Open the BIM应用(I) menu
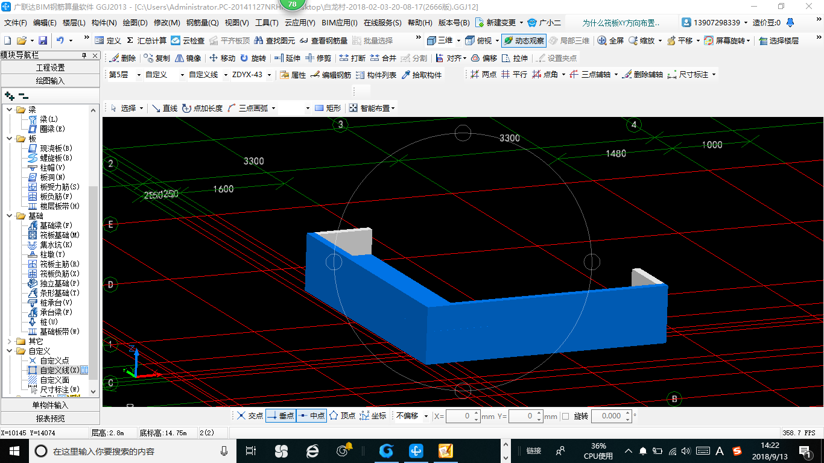This screenshot has height=463, width=824. (x=340, y=23)
